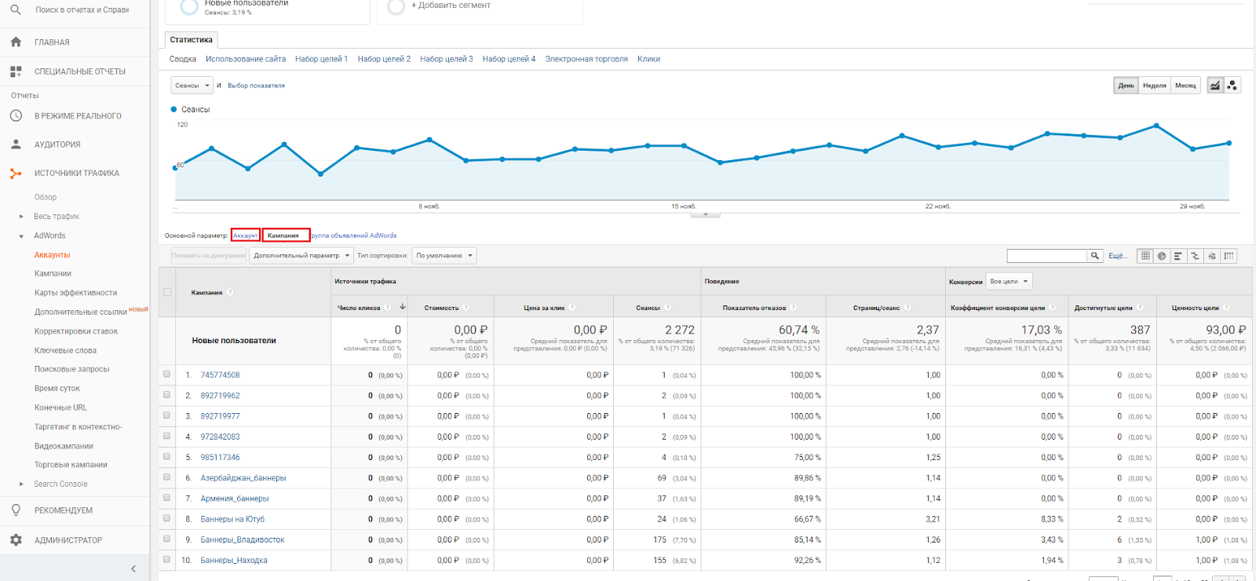Click the table search input field
The image size is (1256, 581).
1046,256
